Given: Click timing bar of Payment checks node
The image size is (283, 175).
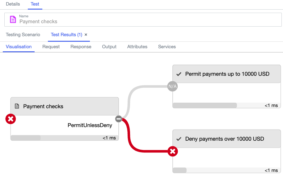Looking at the screenshot, I should (x=65, y=138).
